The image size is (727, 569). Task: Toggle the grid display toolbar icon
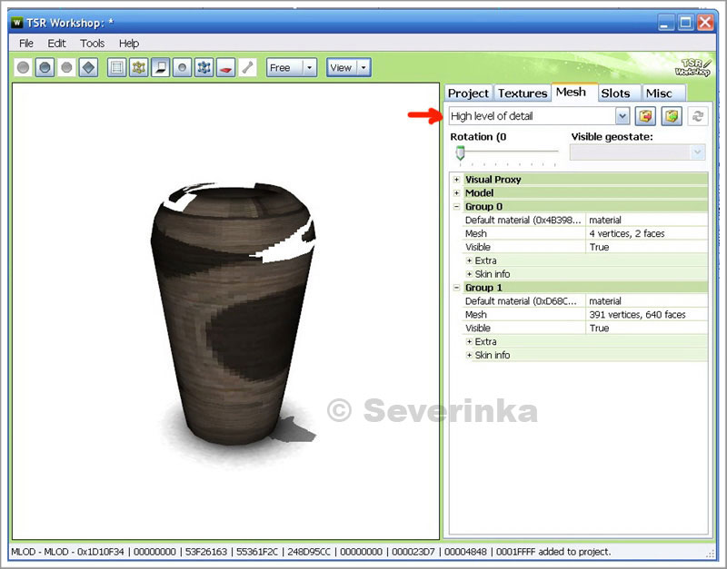point(116,68)
